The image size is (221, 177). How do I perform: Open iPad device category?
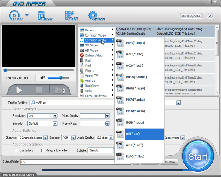(97, 60)
